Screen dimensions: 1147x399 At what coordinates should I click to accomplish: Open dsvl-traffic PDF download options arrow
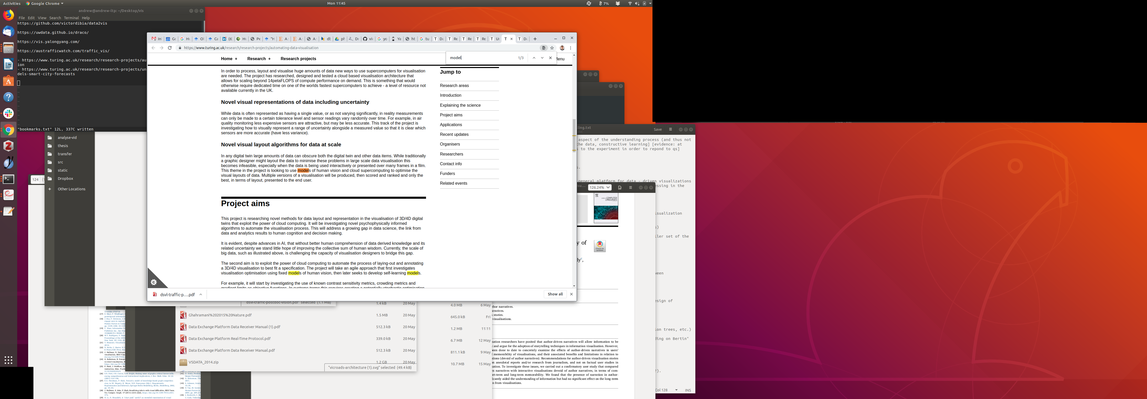201,294
